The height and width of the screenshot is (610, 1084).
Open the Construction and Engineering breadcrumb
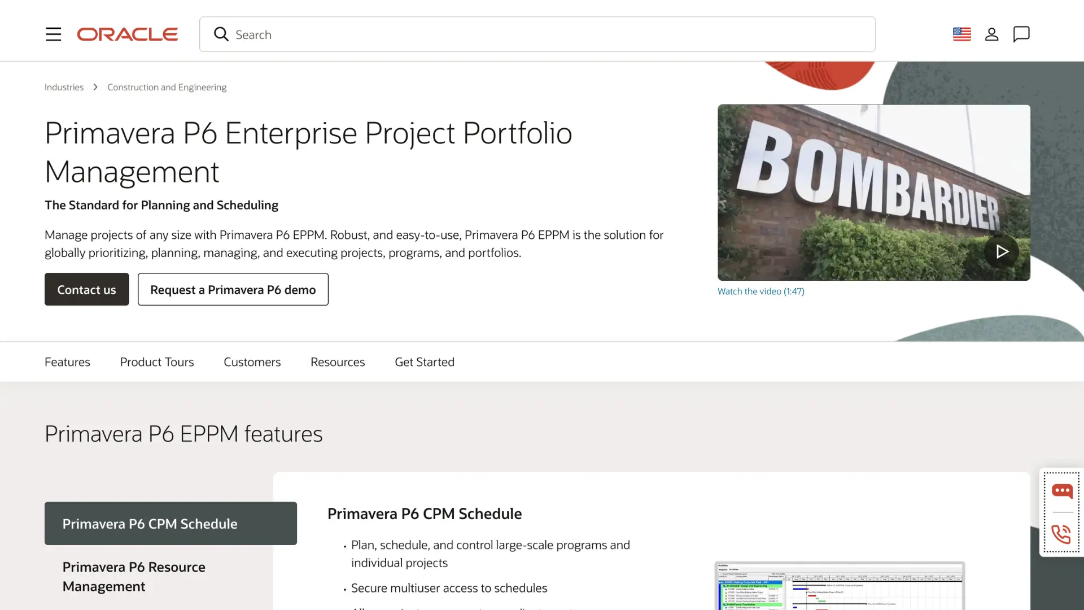pyautogui.click(x=167, y=87)
